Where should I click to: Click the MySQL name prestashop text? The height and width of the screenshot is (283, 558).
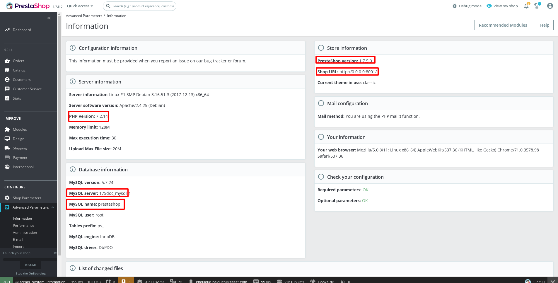[x=95, y=204]
